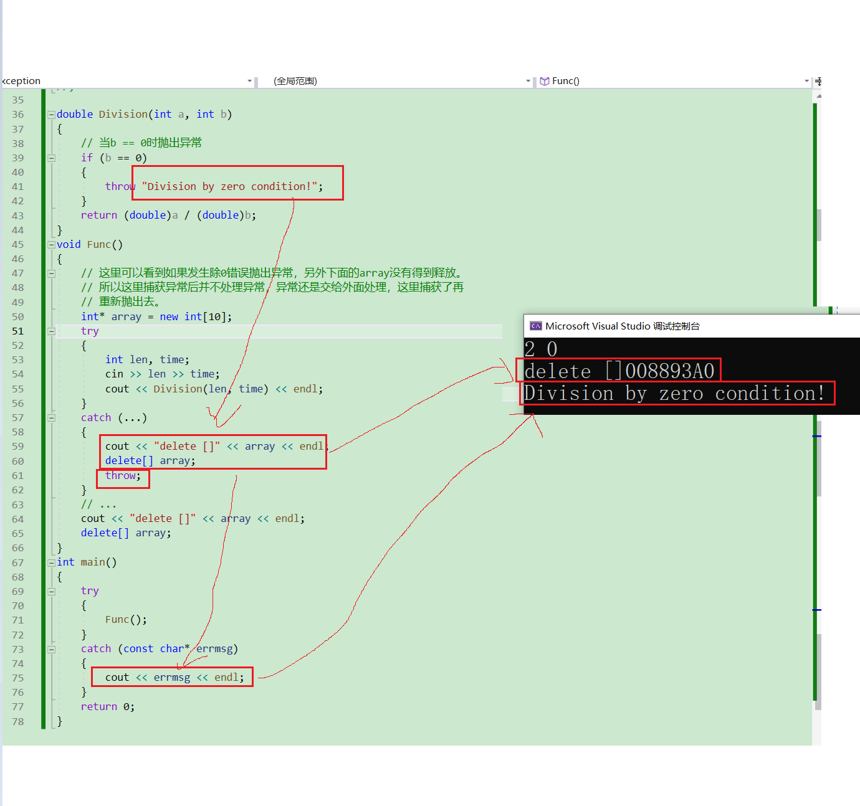Screen dimensions: 860x806
Task: Click line number 35
Action: click(x=17, y=100)
